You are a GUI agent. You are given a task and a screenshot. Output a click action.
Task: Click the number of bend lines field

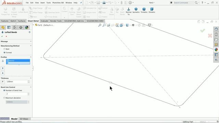pyautogui.click(x=17, y=94)
